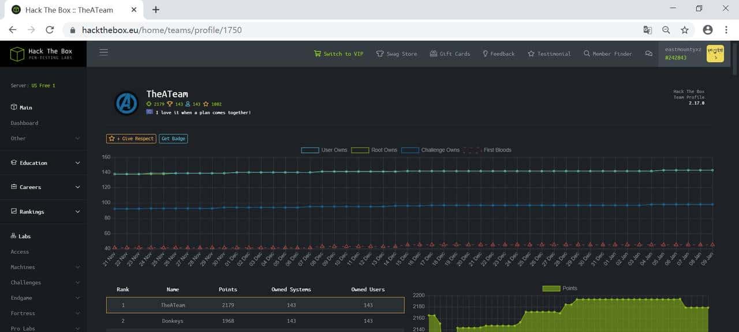The width and height of the screenshot is (739, 332).
Task: Toggle the Points legend color swatch
Action: coord(551,288)
